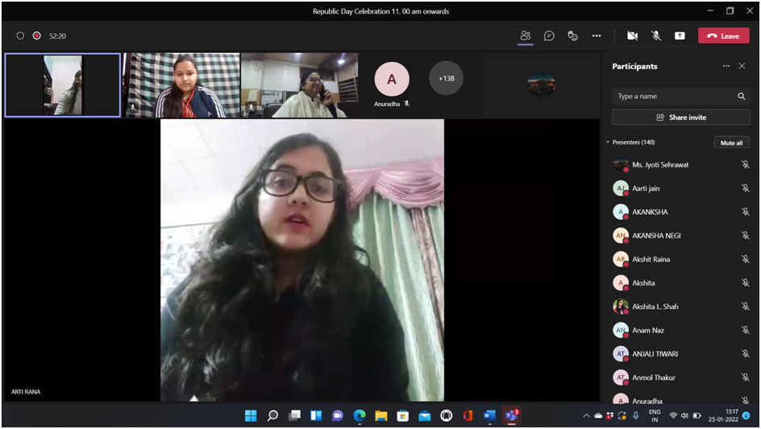761x429 pixels.
Task: Show hidden system tray icons chevron
Action: [586, 416]
